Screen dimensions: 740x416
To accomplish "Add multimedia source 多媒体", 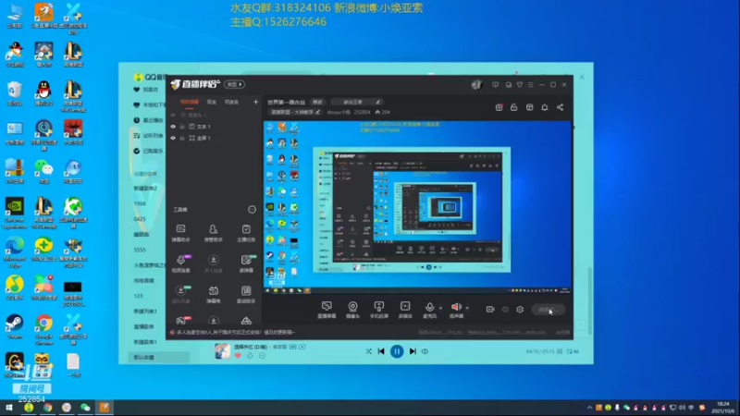I will pos(405,310).
